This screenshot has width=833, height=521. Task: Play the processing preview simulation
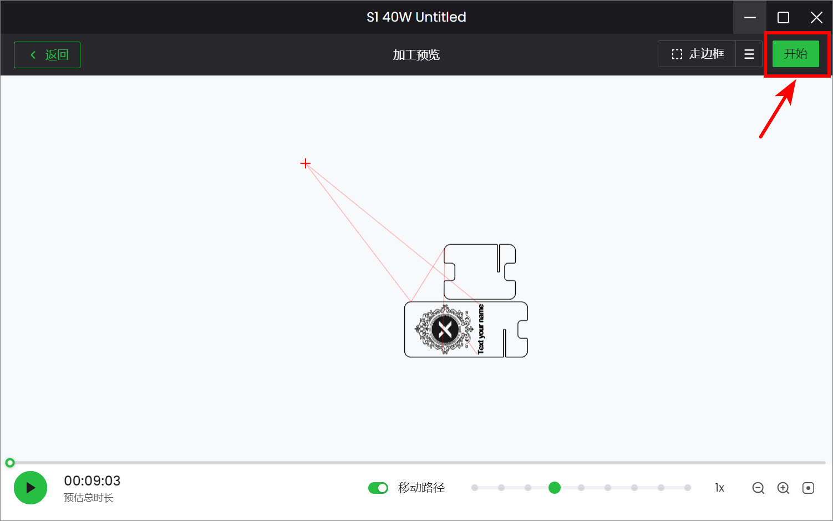click(31, 488)
